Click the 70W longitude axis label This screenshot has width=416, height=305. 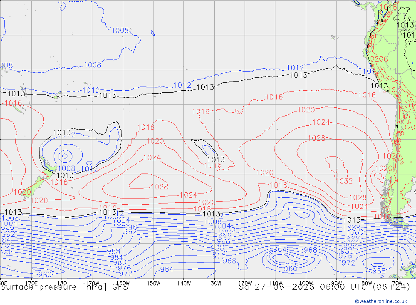coord(397,283)
